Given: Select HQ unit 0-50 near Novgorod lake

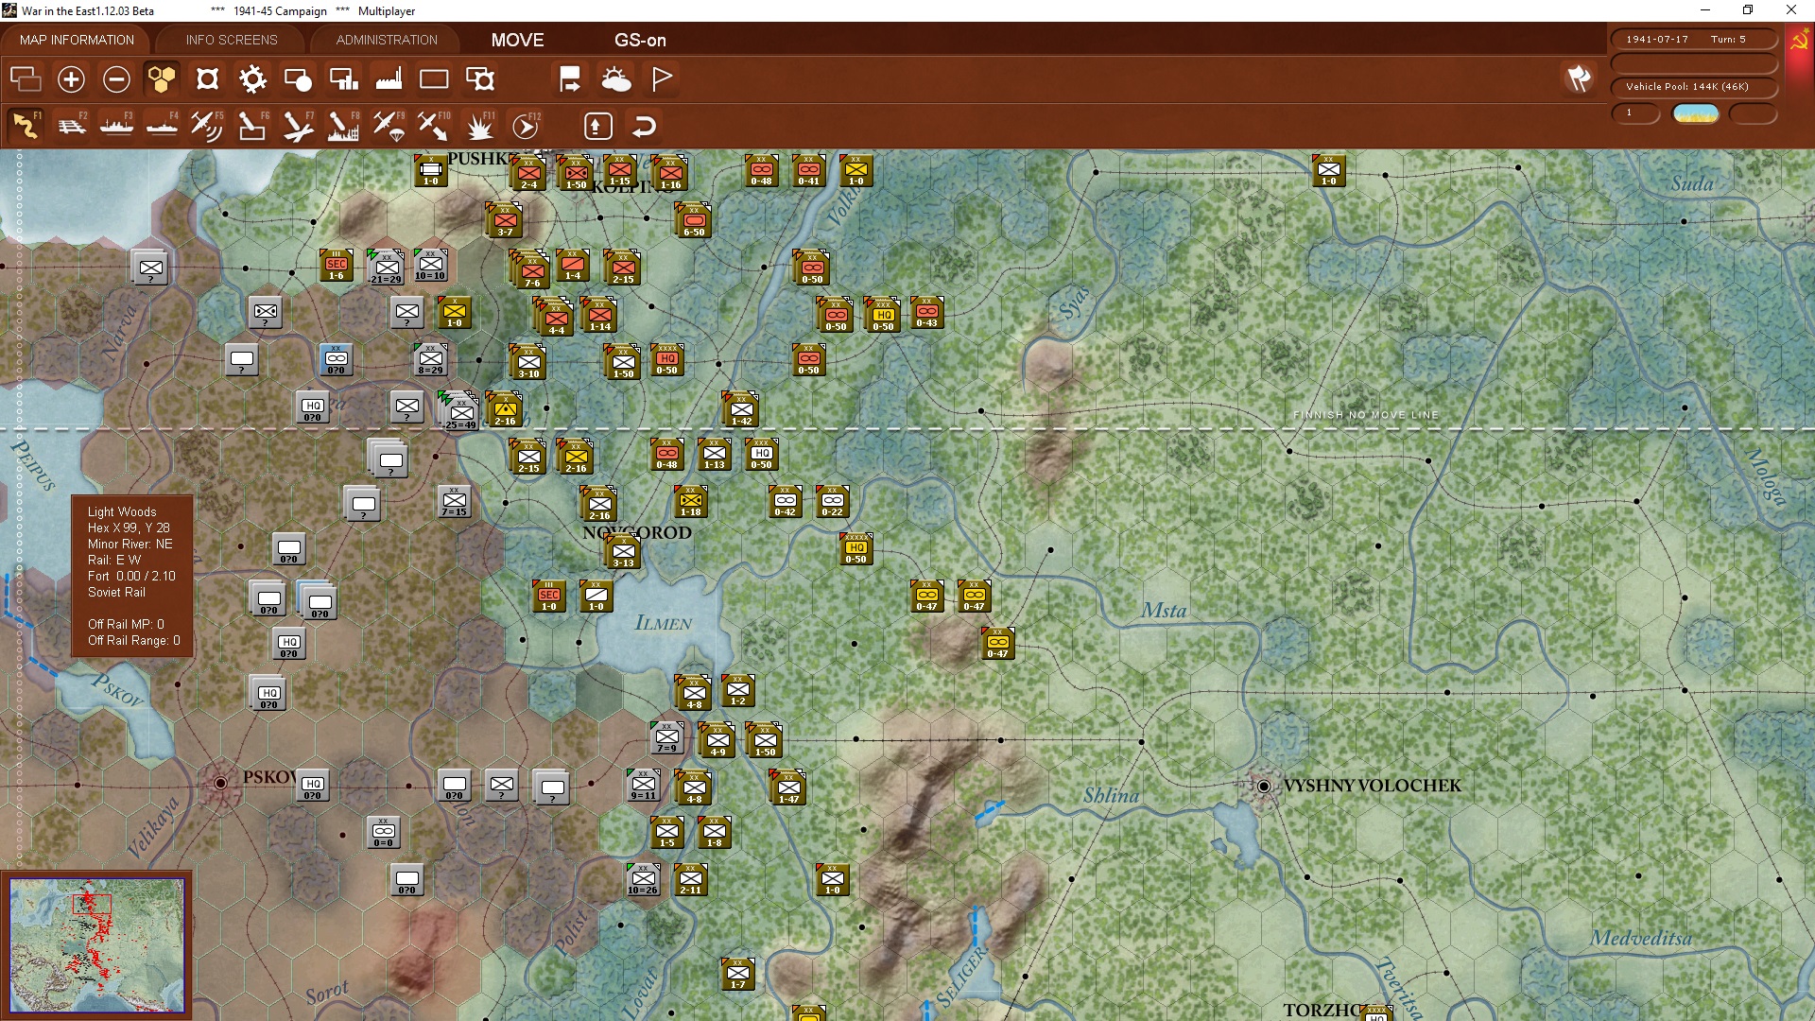Looking at the screenshot, I should pos(856,548).
